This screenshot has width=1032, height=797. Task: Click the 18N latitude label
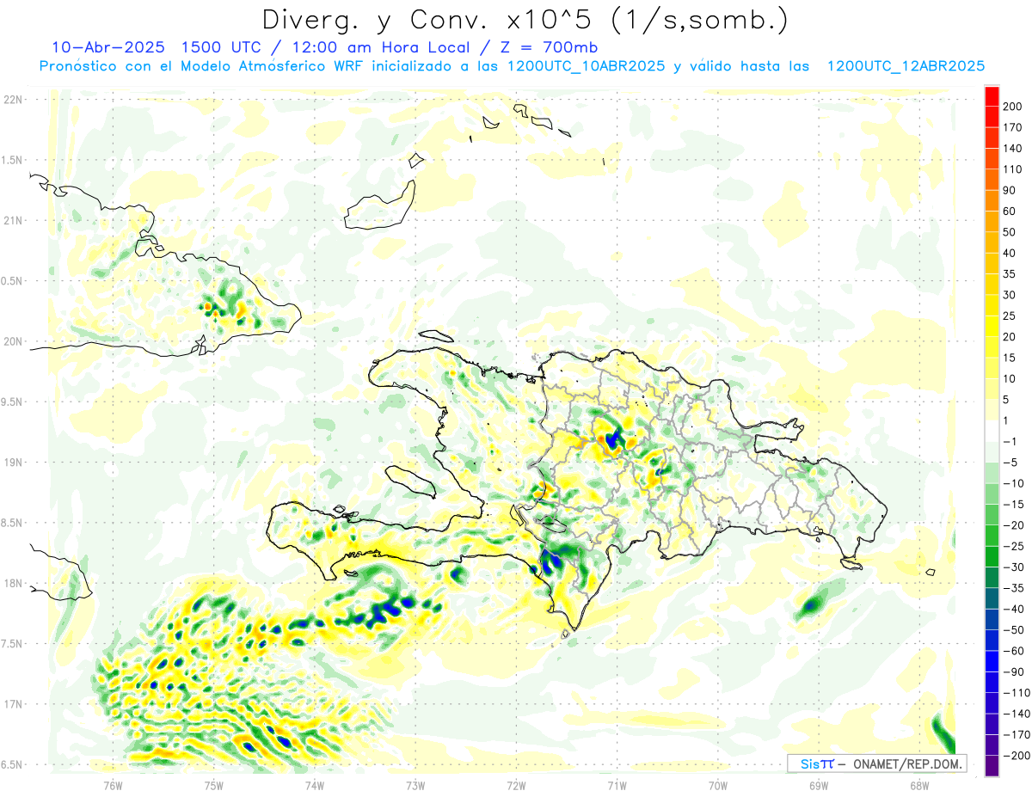click(12, 584)
